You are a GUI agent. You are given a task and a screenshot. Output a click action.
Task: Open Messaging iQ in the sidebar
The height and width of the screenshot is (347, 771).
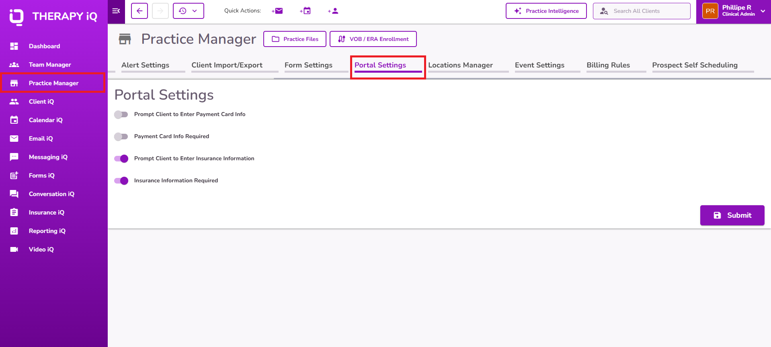click(54, 157)
